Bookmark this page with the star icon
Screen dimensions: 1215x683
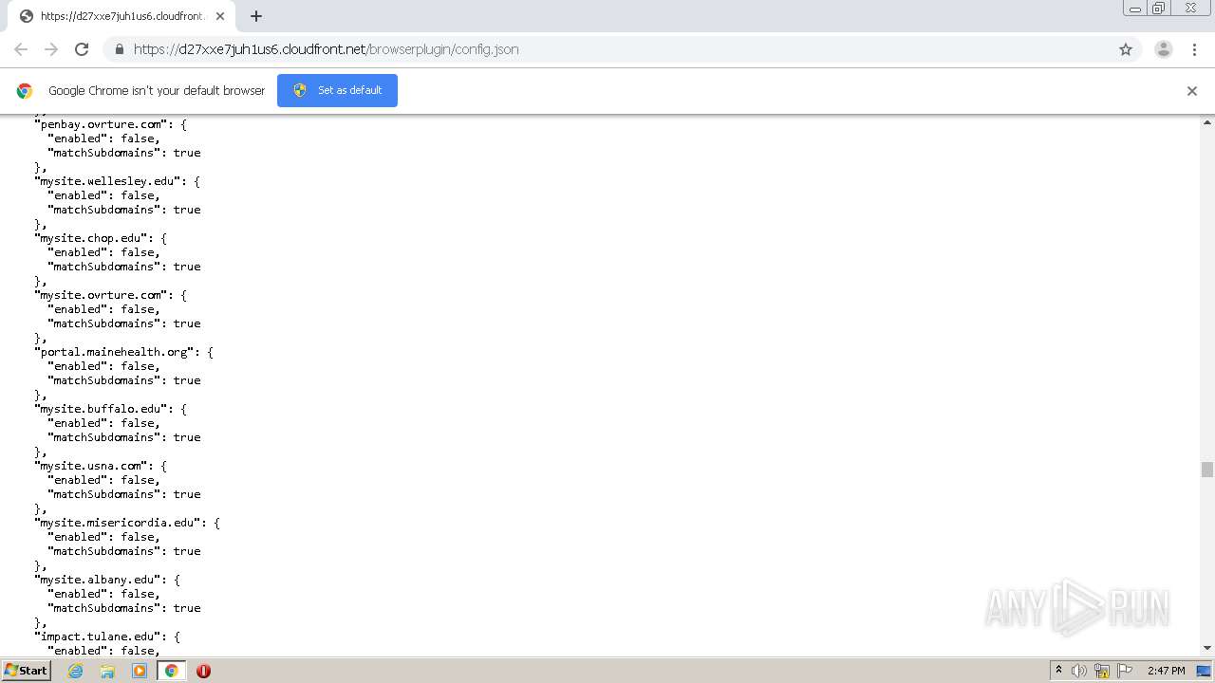coord(1126,49)
